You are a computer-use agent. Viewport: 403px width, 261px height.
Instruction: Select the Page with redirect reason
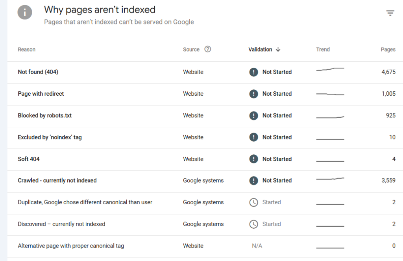click(41, 94)
